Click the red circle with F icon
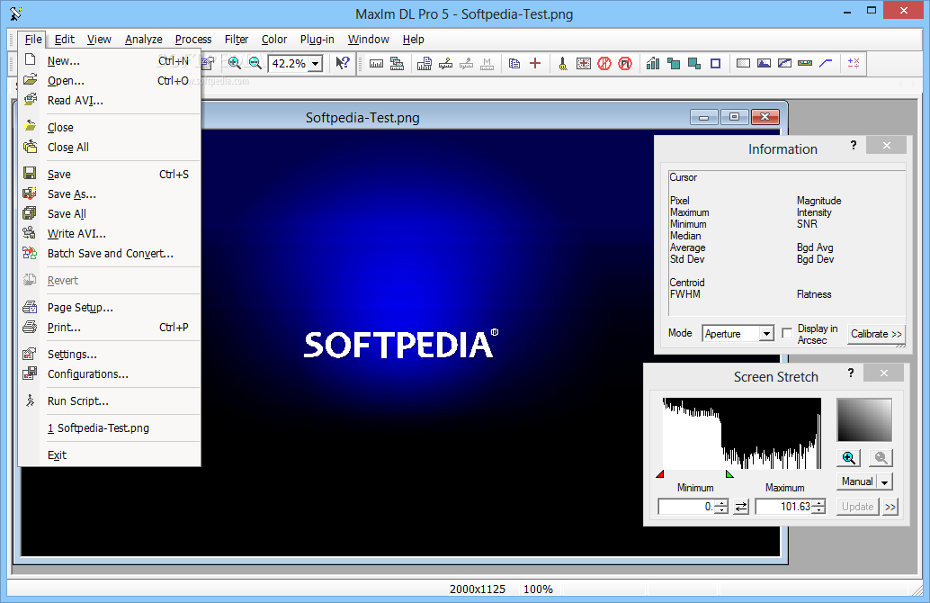Screen dimensions: 930x603 click(x=625, y=64)
